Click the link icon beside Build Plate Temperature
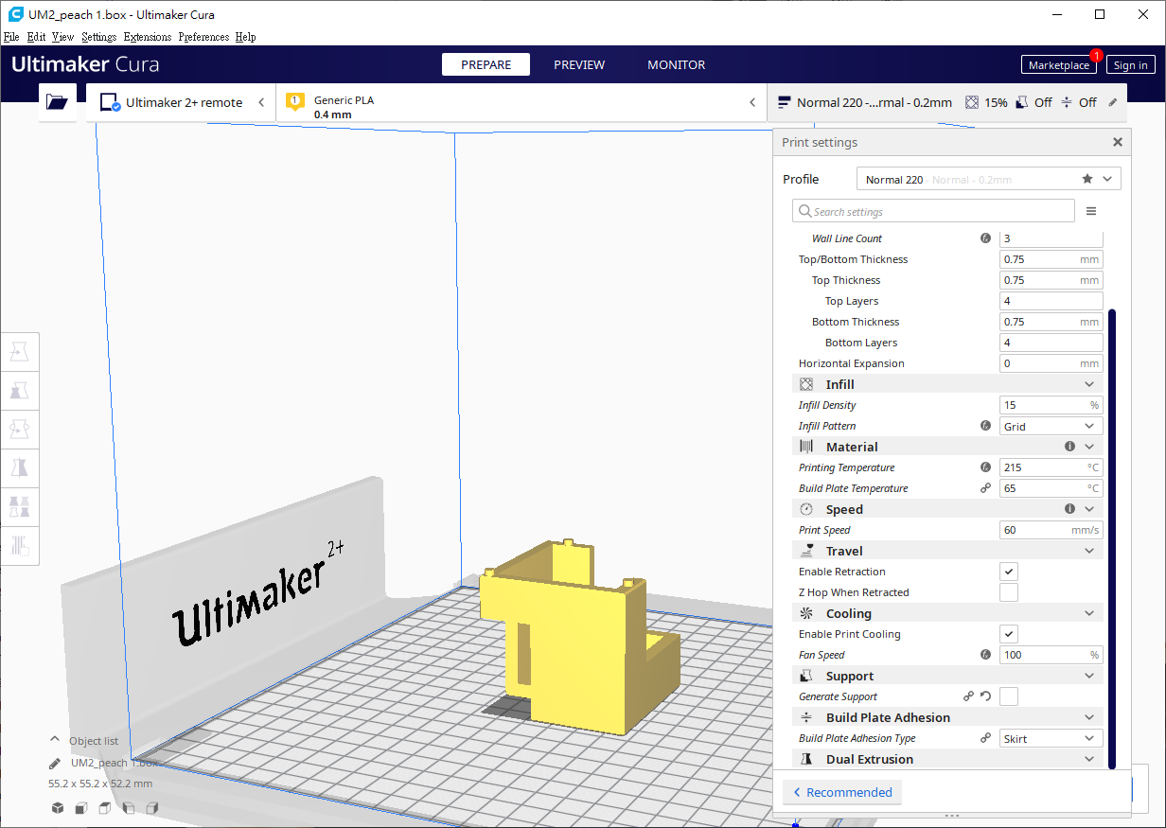This screenshot has height=828, width=1166. click(x=985, y=488)
